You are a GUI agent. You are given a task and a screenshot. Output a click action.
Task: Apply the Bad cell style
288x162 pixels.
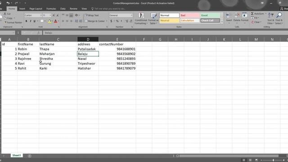(x=190, y=15)
